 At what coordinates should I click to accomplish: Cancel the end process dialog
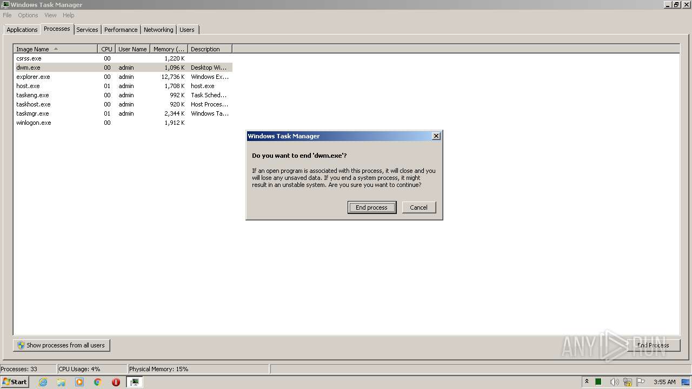pos(419,207)
